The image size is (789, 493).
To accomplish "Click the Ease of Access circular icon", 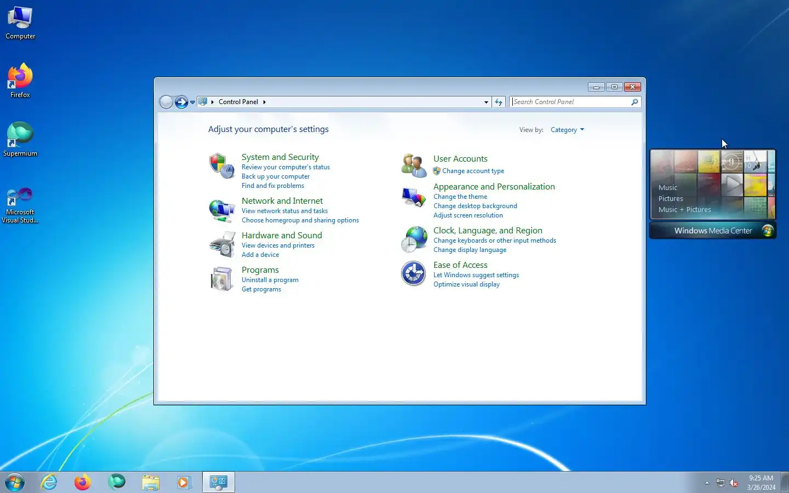I will pos(414,273).
